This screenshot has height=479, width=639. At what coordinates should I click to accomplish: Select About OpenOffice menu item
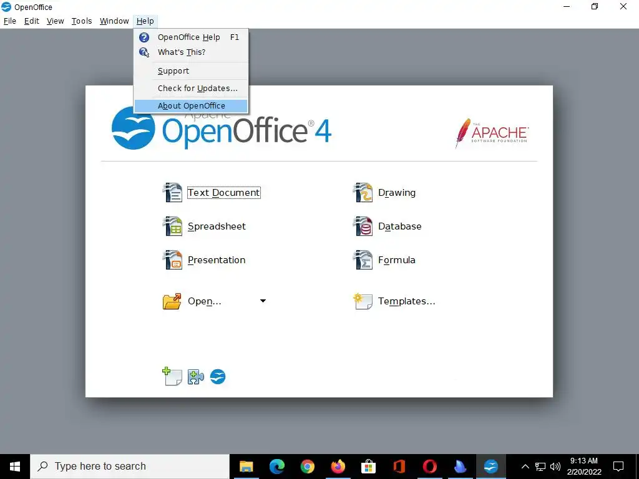pyautogui.click(x=191, y=106)
